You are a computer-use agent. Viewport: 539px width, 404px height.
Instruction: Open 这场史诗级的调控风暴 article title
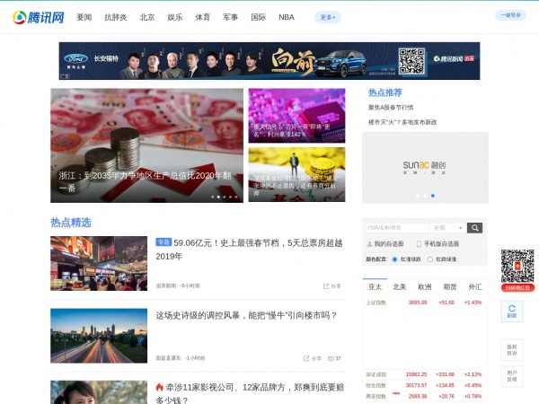pos(246,315)
